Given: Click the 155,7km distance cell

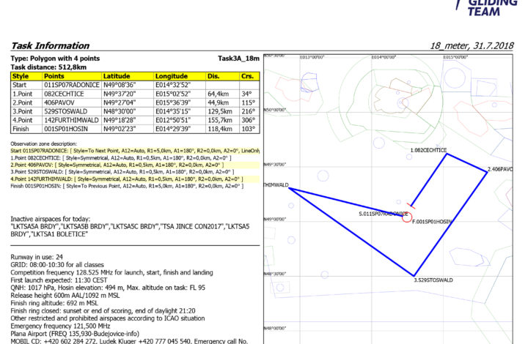Looking at the screenshot, I should coord(219,120).
